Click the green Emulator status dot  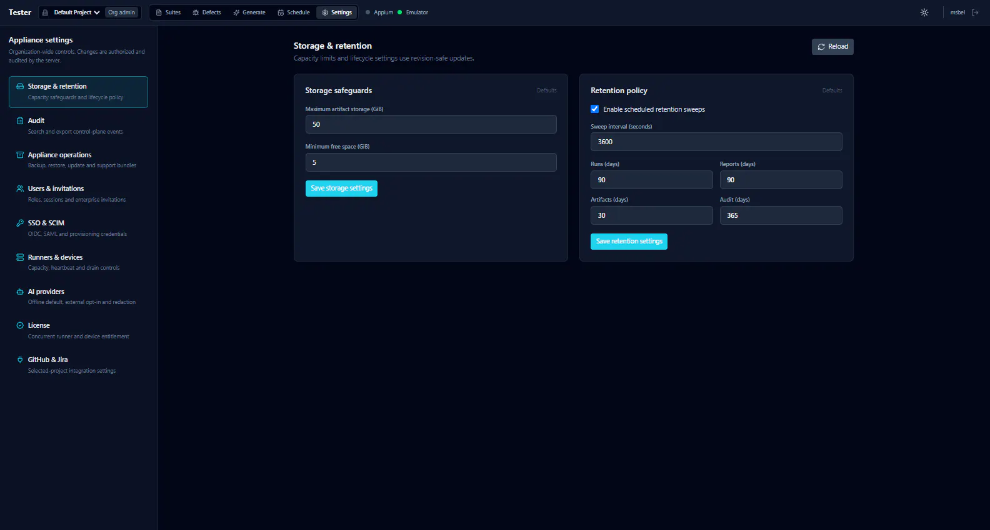pos(400,12)
